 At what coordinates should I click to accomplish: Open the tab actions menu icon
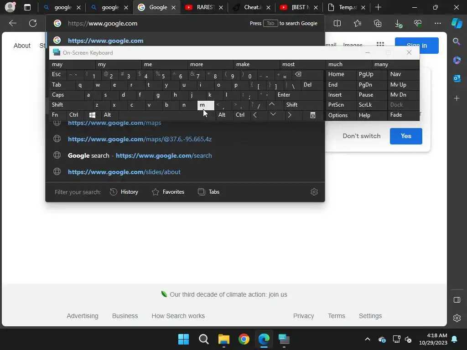coord(27,7)
